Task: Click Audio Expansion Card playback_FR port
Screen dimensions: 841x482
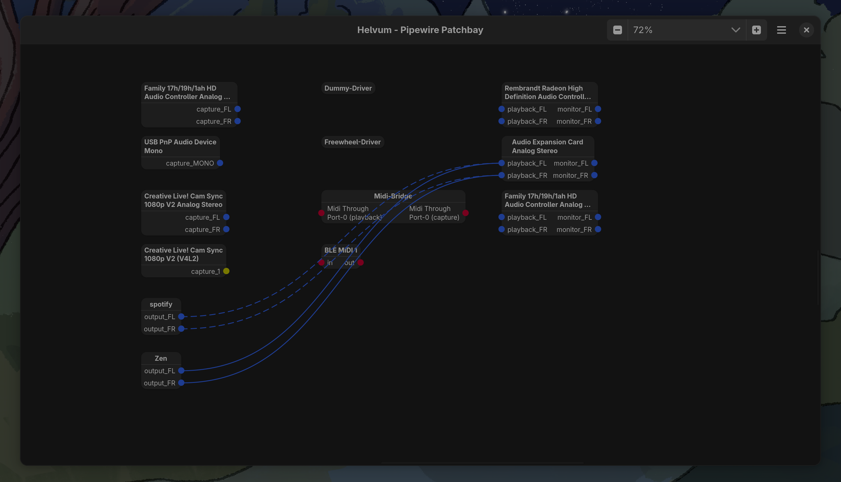Action: coord(501,175)
